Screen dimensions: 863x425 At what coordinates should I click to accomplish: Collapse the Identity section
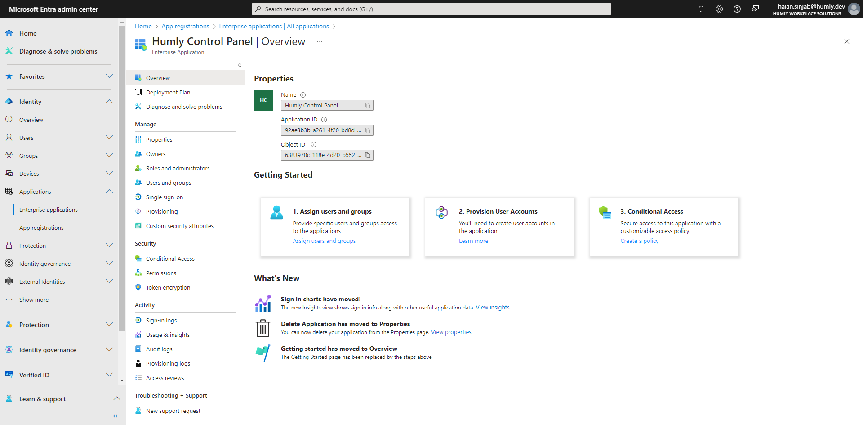tap(109, 102)
